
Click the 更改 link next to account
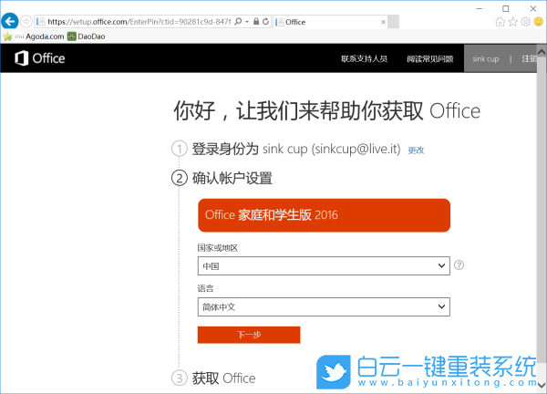416,150
